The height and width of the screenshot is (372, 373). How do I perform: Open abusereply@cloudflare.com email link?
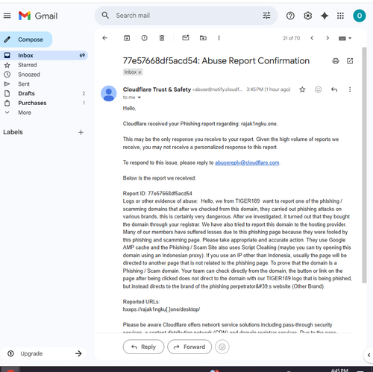coord(247,163)
